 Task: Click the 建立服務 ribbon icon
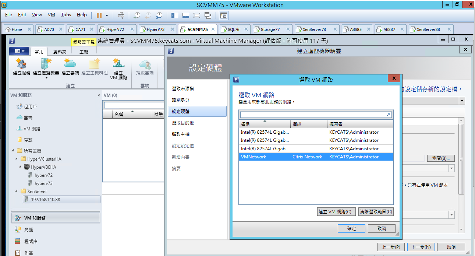22,67
